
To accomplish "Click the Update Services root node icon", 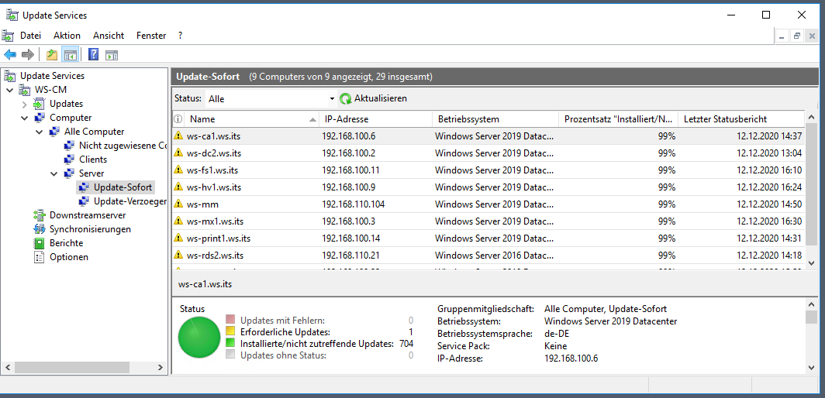I will pyautogui.click(x=10, y=76).
